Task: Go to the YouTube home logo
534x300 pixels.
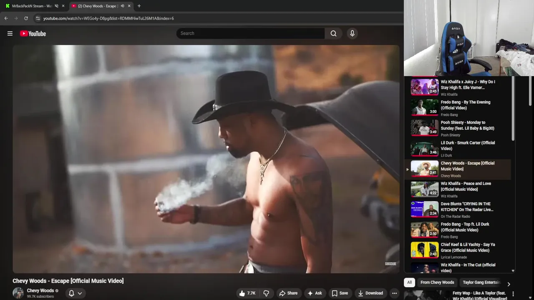Action: pyautogui.click(x=33, y=33)
